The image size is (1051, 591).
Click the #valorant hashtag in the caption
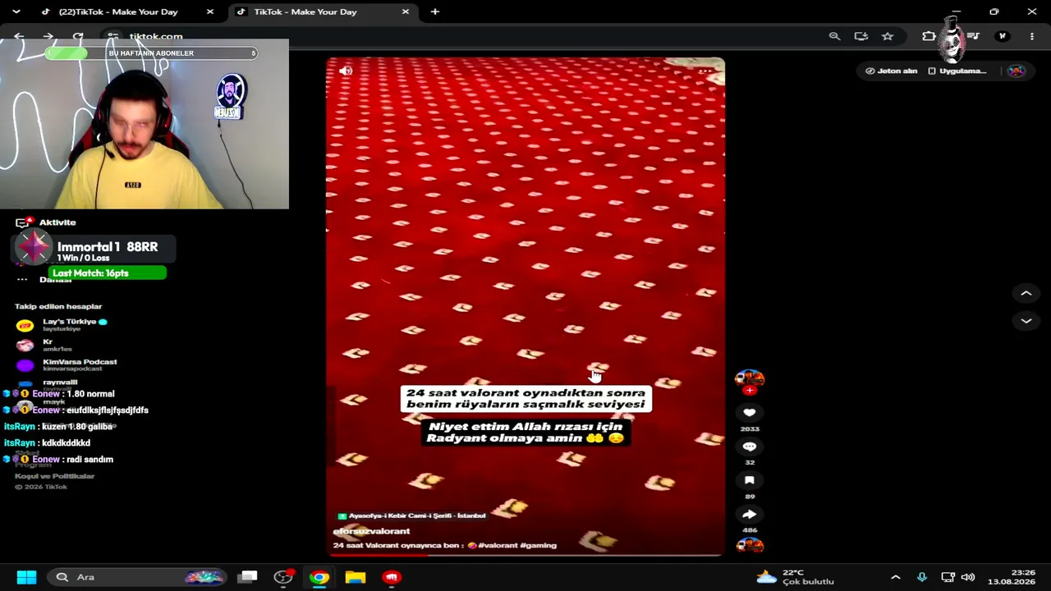point(498,545)
